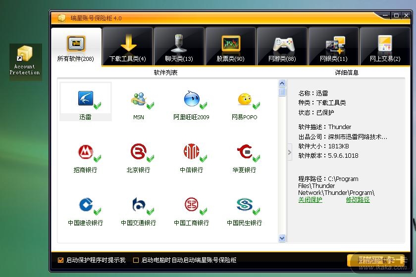Select the 招商银行 bank icon
Screen dimensions: 416x277
[x=85, y=152]
